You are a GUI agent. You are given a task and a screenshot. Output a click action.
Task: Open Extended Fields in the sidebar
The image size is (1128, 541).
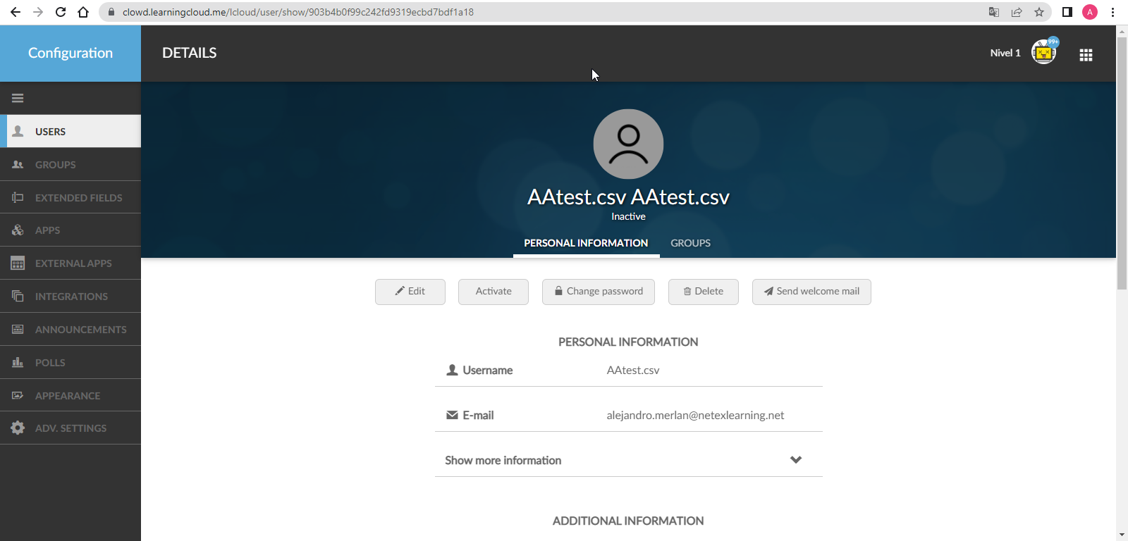point(70,198)
